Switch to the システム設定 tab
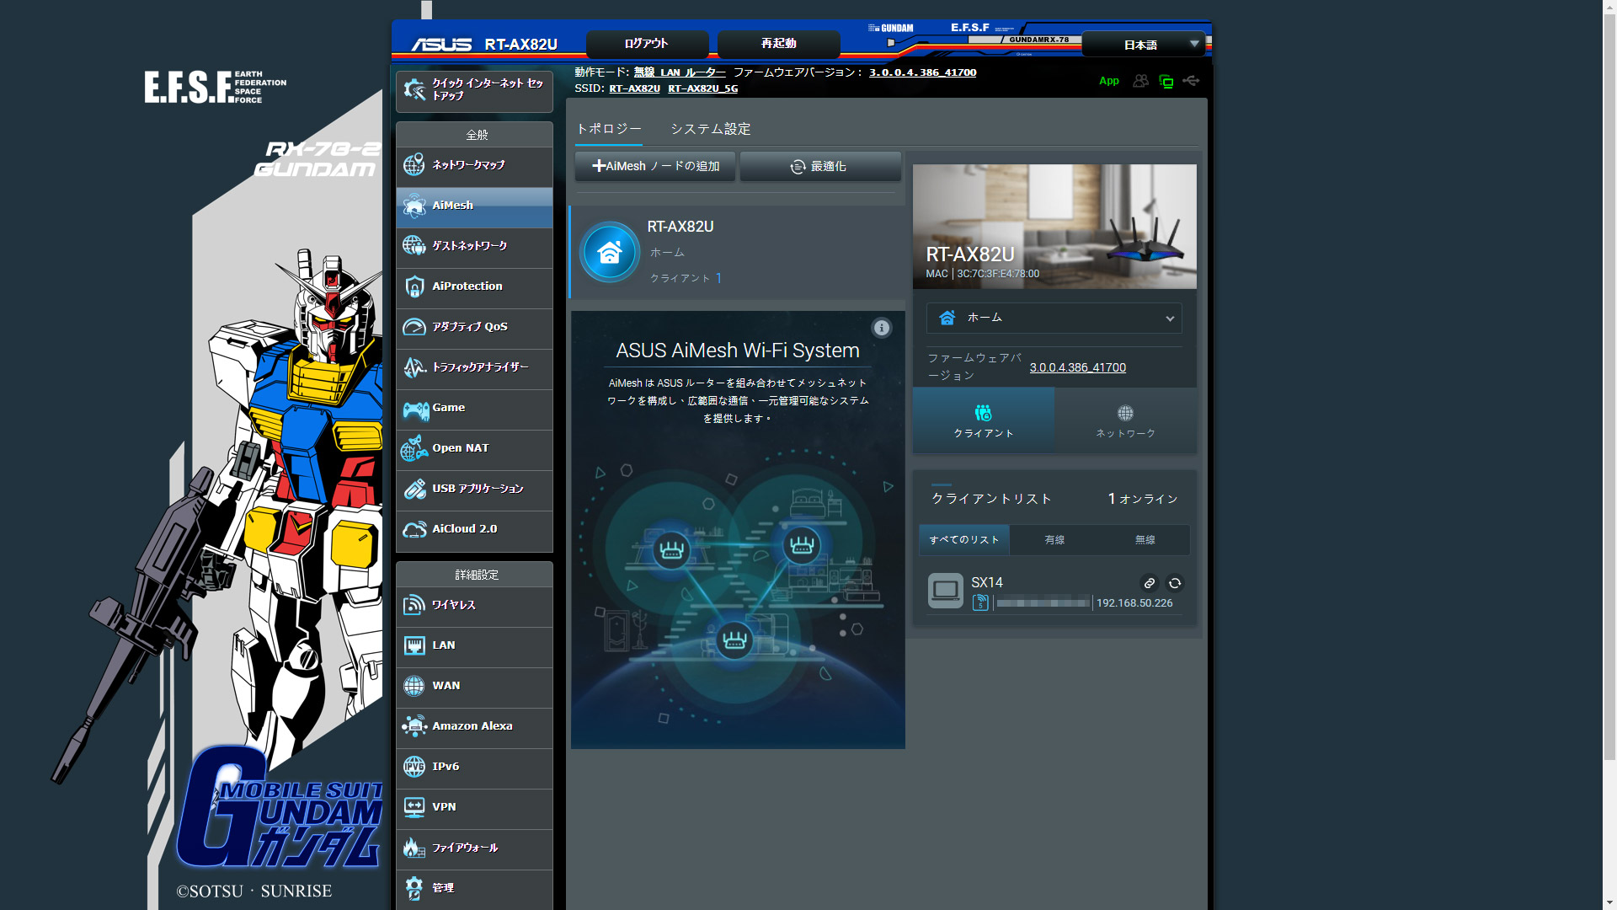 tap(710, 129)
